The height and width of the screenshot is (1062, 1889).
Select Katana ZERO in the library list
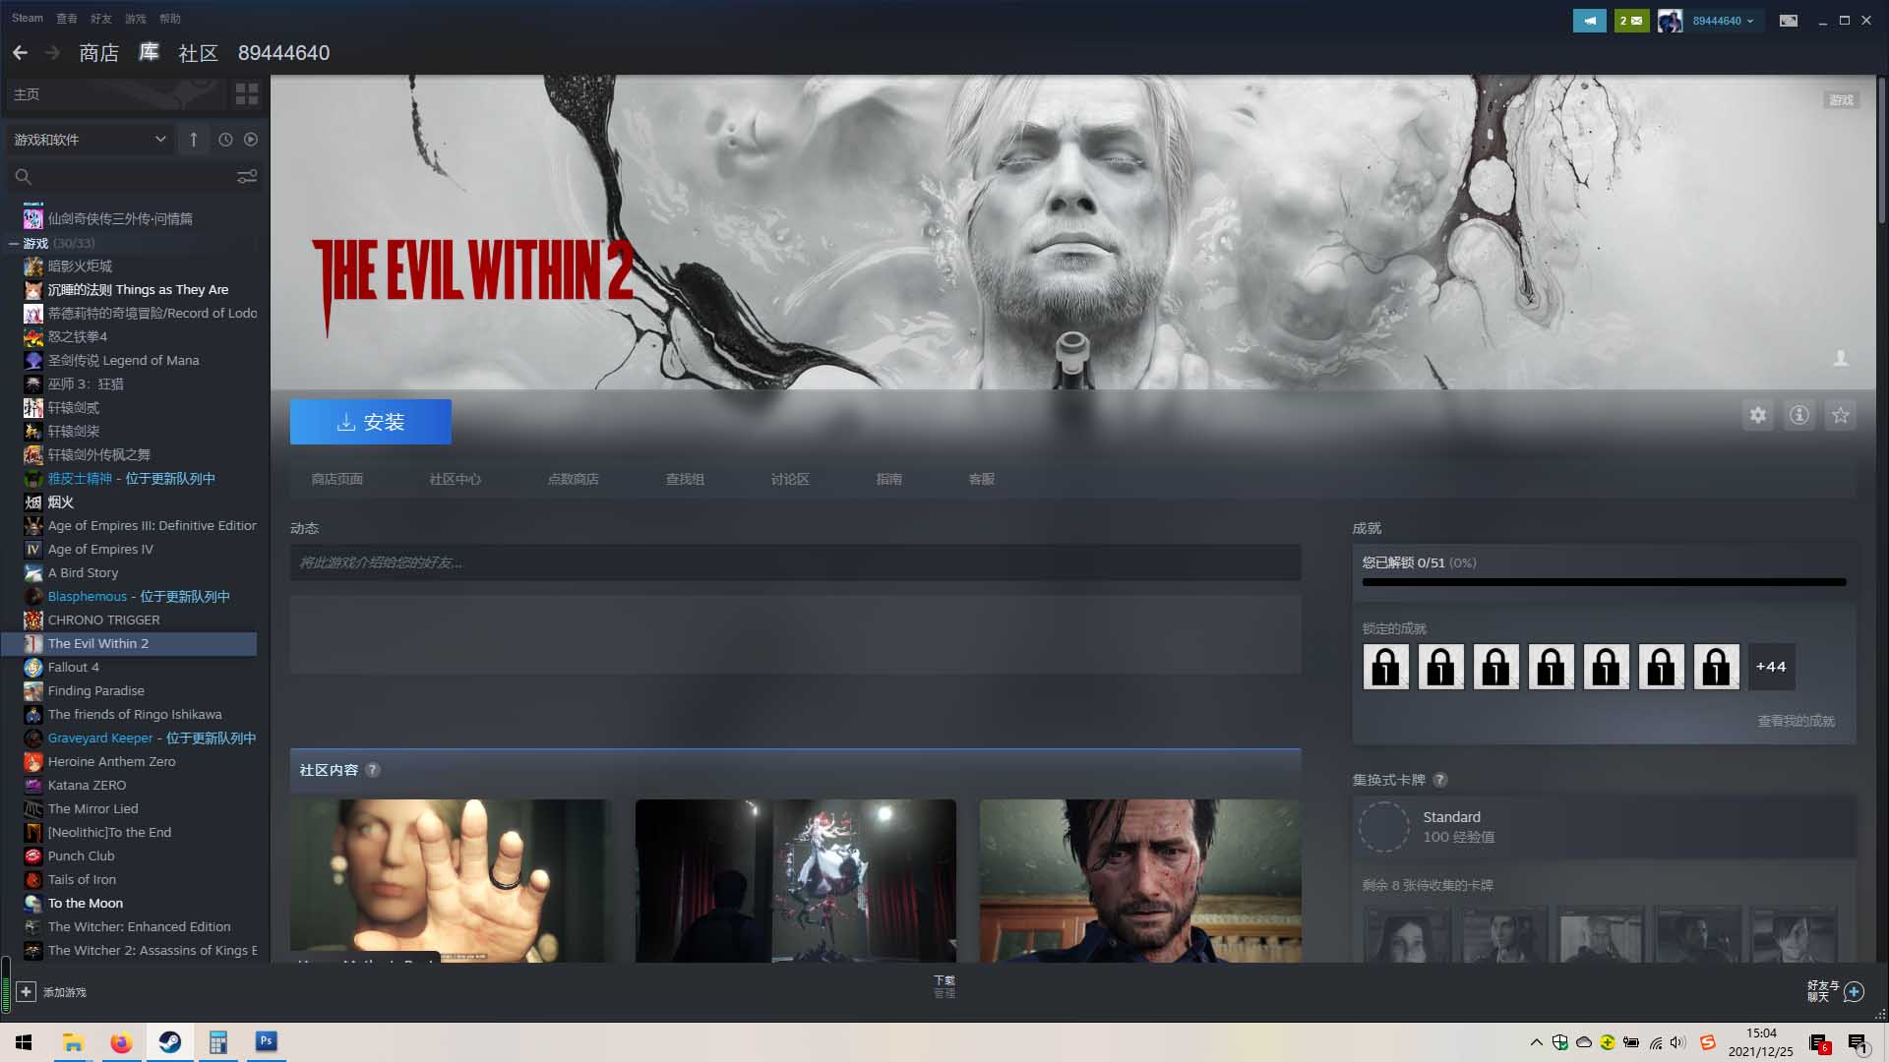(x=130, y=785)
